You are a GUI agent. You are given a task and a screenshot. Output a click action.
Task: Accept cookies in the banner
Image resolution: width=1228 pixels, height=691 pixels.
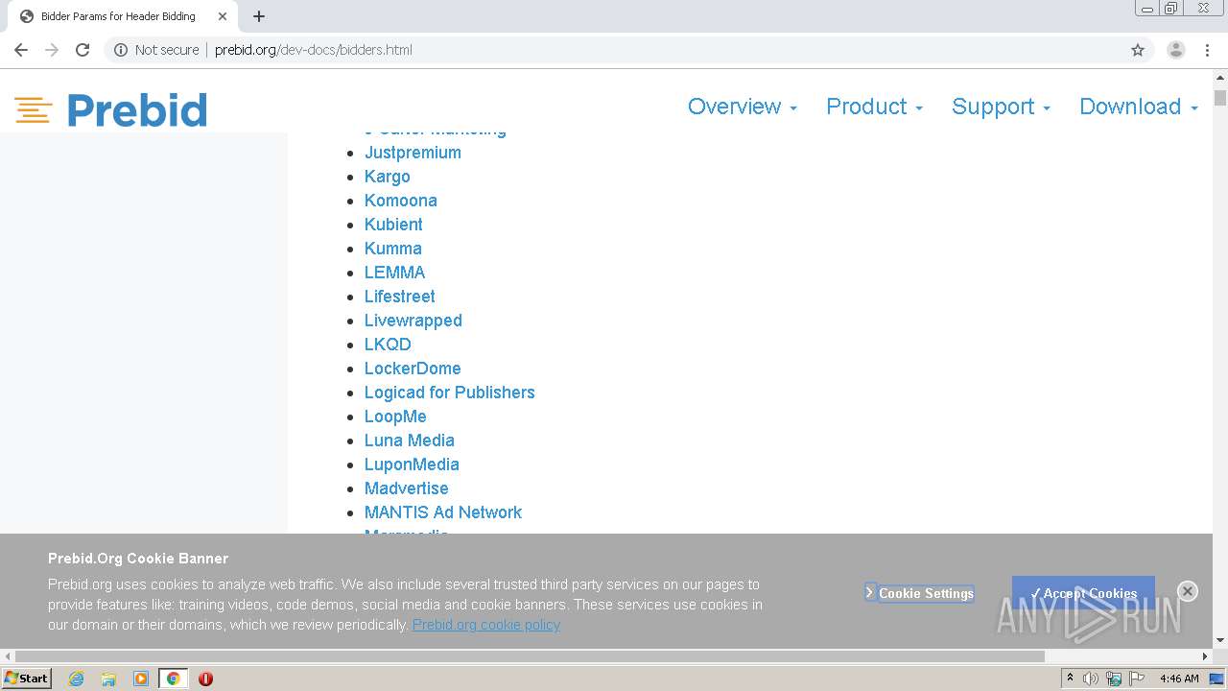pyautogui.click(x=1083, y=593)
